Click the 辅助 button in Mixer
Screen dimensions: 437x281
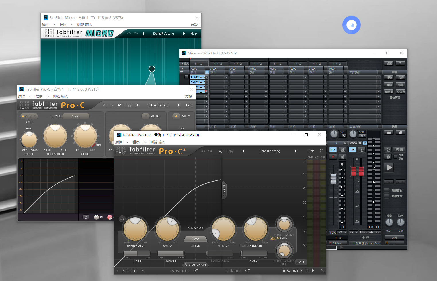[389, 77]
